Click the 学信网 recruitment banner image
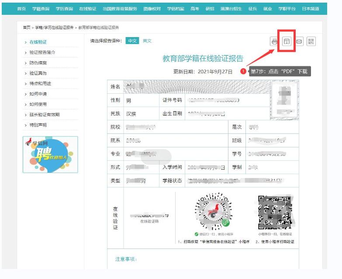The height and width of the screenshot is (279, 342). pos(50,154)
